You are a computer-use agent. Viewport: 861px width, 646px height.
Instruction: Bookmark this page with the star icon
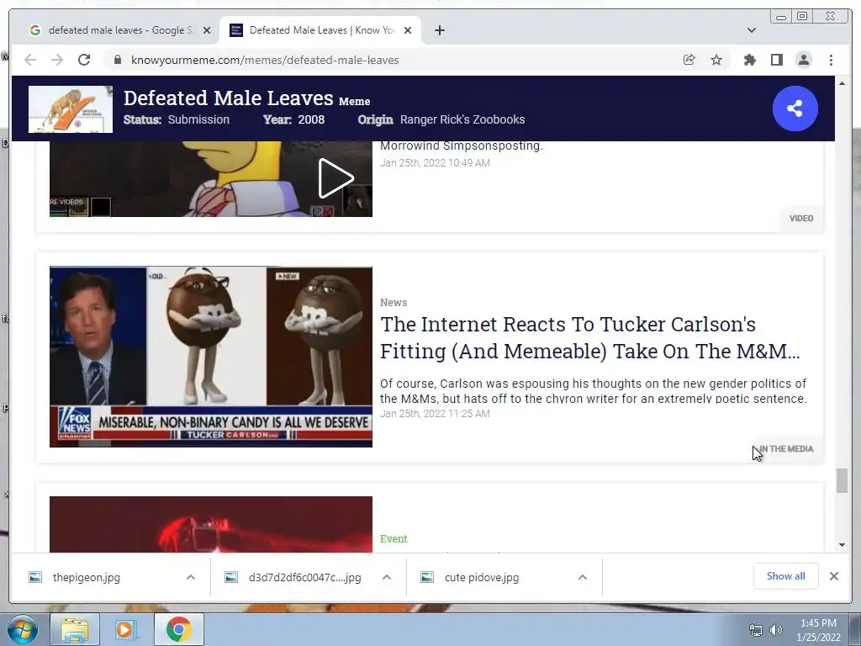(x=716, y=60)
